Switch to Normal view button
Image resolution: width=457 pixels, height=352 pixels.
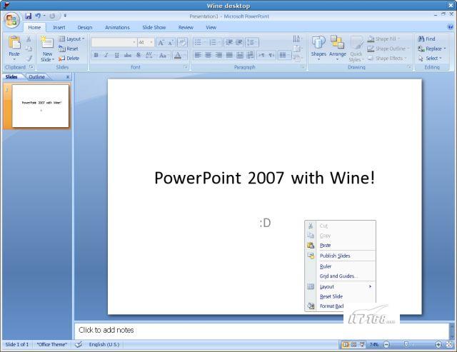[346, 345]
